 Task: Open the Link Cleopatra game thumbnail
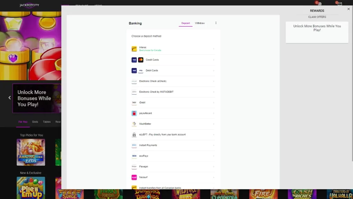coord(225,194)
